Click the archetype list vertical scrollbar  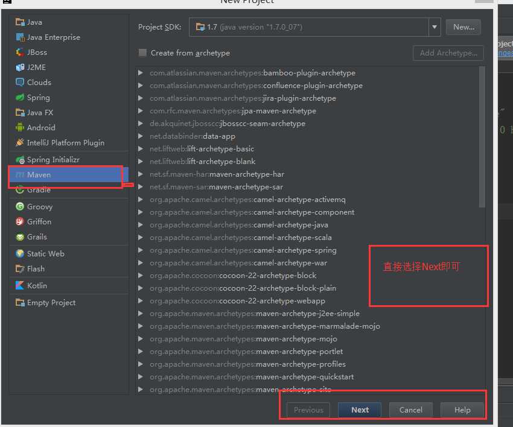(482, 137)
